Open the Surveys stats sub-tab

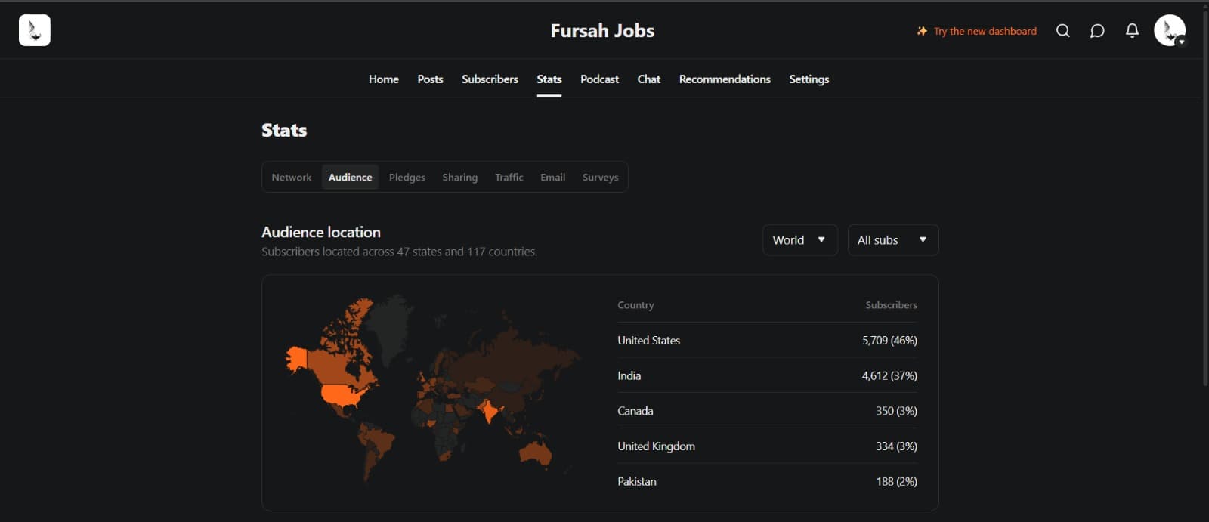click(x=600, y=177)
